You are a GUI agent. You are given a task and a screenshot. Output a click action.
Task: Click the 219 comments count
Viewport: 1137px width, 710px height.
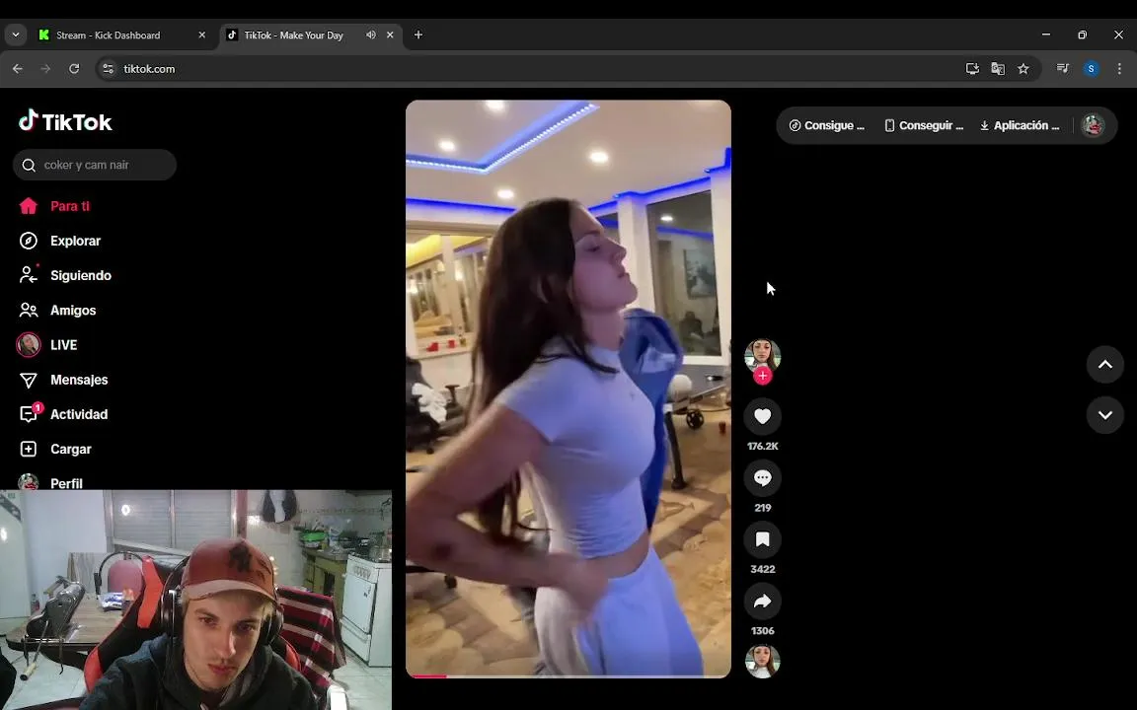(x=762, y=508)
